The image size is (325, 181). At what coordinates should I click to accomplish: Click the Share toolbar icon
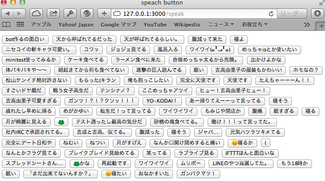pyautogui.click(x=53, y=14)
